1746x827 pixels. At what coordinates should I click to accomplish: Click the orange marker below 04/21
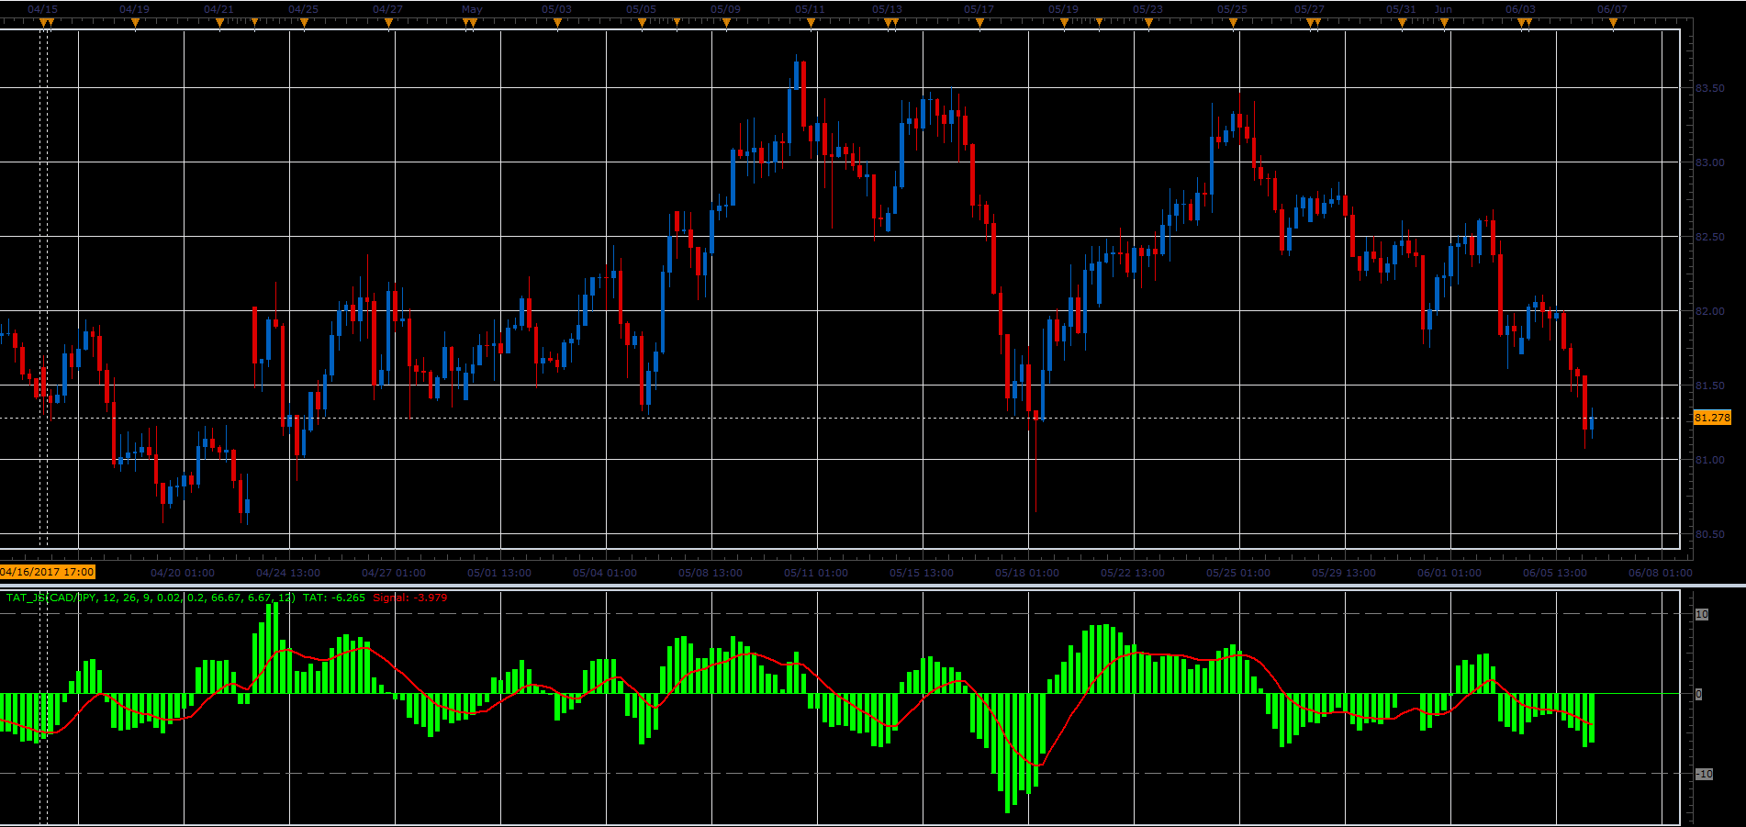219,23
